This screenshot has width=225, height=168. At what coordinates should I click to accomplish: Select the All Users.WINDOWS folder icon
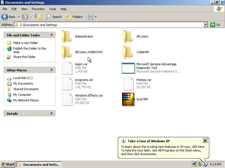pyautogui.click(x=66, y=52)
